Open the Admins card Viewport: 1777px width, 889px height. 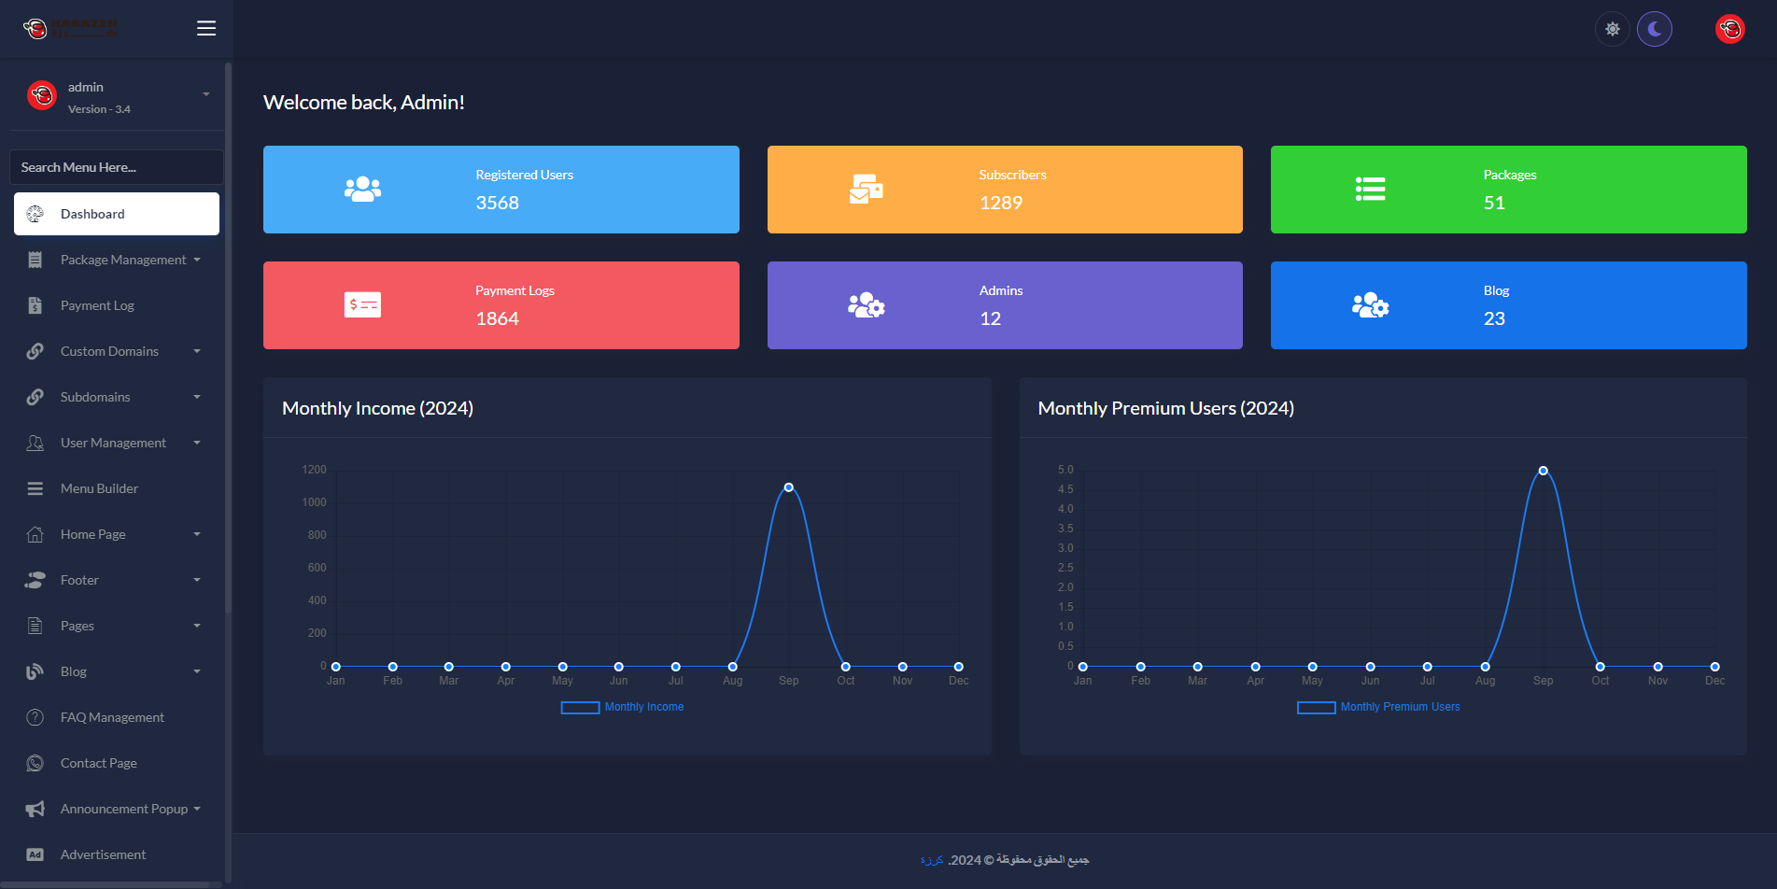pos(1005,305)
